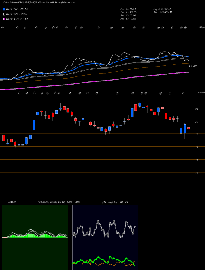Click the green MACD histogram chart
This screenshot has height=270, width=205.
[35, 237]
